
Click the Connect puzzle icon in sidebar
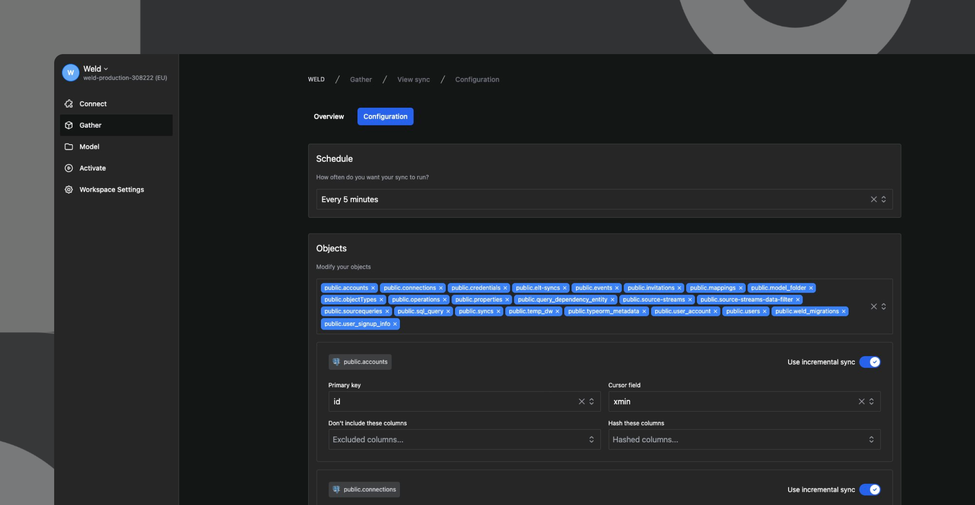pyautogui.click(x=69, y=104)
